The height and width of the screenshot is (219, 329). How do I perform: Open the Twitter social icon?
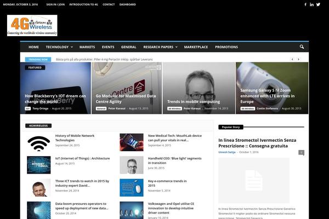(x=318, y=4)
